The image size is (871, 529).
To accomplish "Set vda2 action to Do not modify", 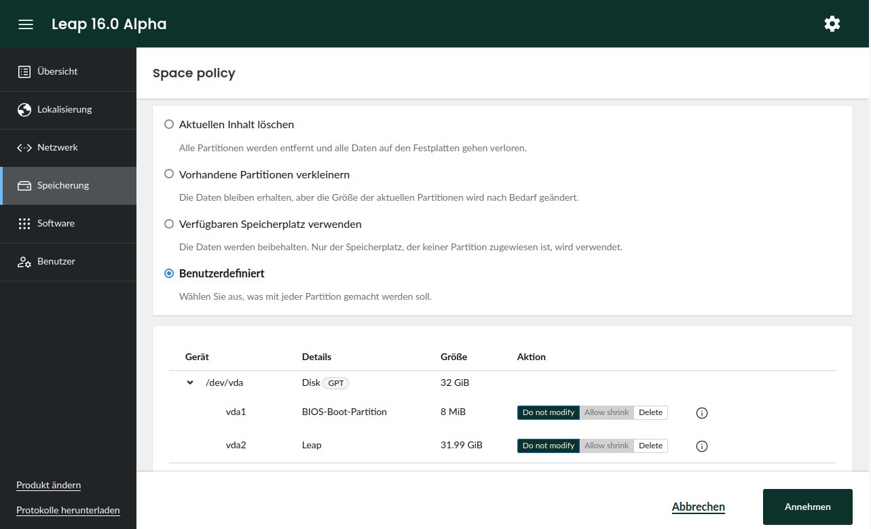I will coord(548,446).
